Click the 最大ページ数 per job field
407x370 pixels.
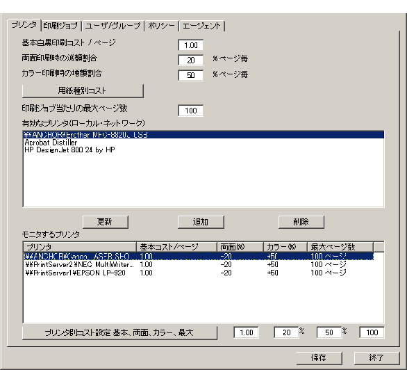pos(191,111)
